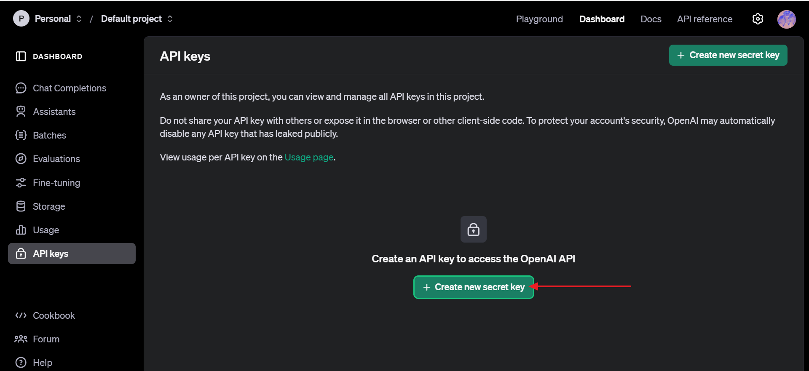Open API reference in the top navigation

pyautogui.click(x=705, y=19)
